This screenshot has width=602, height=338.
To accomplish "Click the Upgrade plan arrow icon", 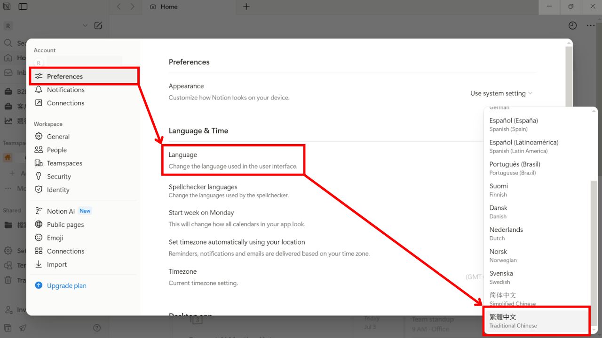I will click(x=39, y=285).
